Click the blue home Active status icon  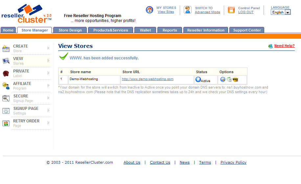[x=198, y=79]
